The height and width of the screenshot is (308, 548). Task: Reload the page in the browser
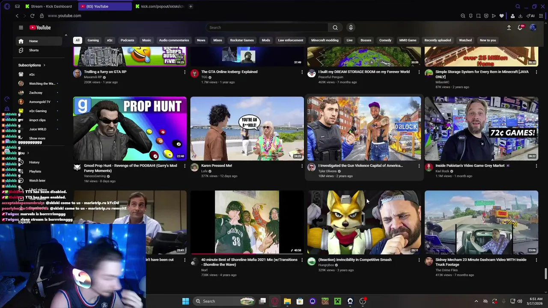tap(32, 16)
